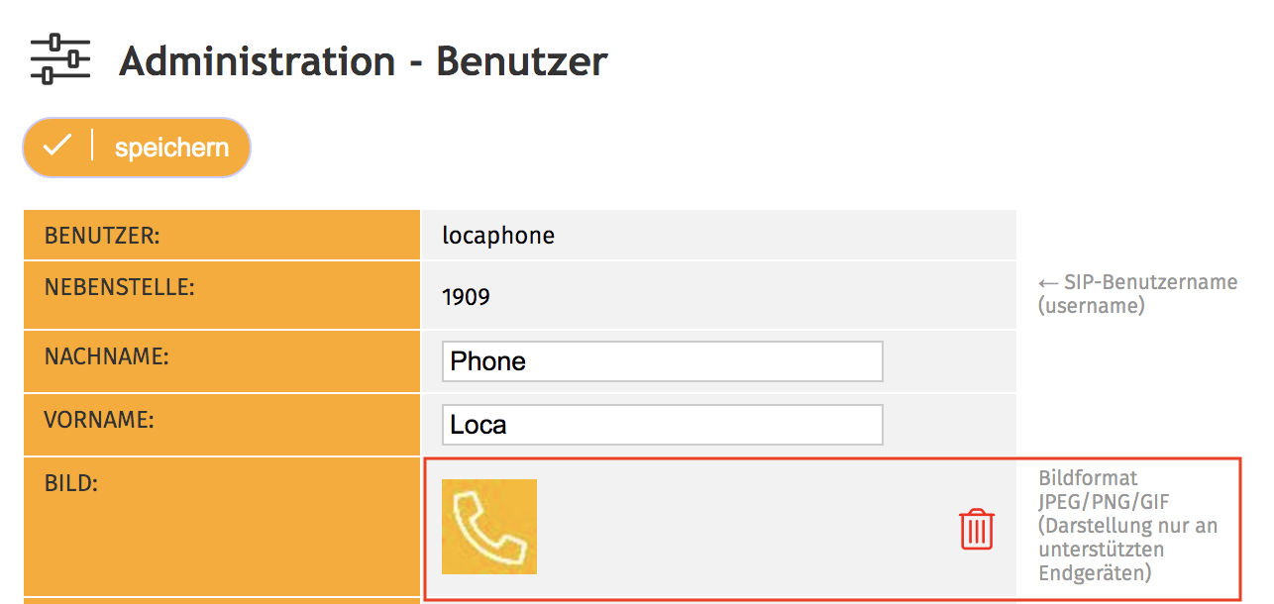Screen dimensions: 1274x604
Task: Click the extension number 1909
Action: click(x=466, y=296)
